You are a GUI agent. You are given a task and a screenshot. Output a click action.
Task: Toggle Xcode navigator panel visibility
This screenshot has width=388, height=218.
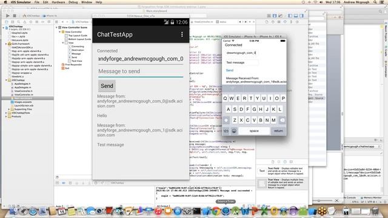(x=290, y=16)
